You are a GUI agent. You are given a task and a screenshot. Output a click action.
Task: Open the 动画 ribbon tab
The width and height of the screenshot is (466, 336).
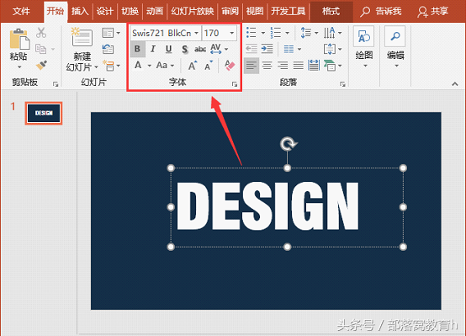click(x=154, y=11)
